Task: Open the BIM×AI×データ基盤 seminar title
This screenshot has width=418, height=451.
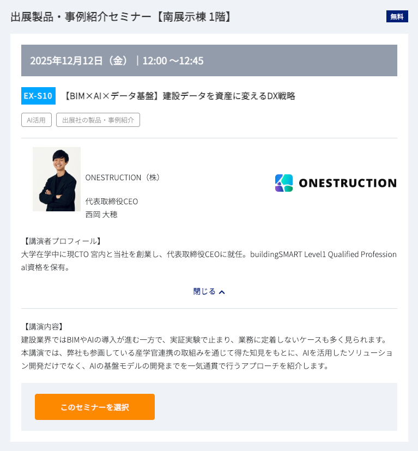Action: tap(179, 96)
